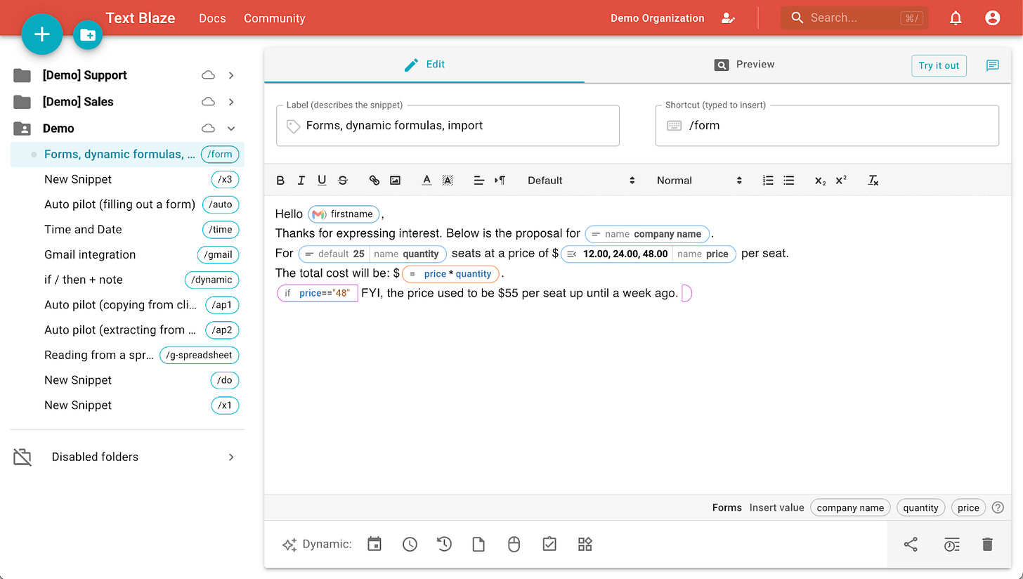Clear text formatting
The width and height of the screenshot is (1023, 579).
coord(873,181)
